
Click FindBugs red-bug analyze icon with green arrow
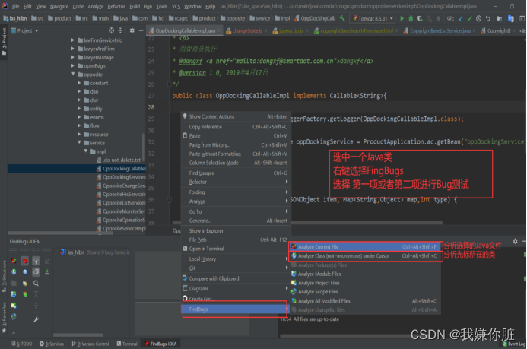(14, 261)
